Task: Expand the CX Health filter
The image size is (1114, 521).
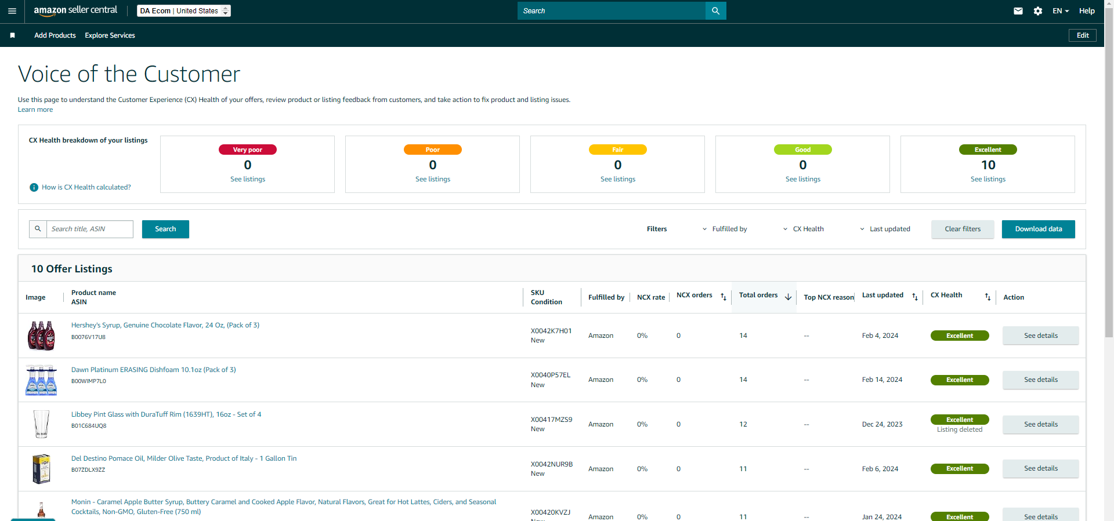Action: click(804, 229)
